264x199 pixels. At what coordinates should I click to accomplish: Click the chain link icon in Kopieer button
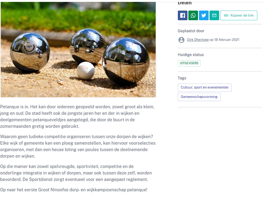[226, 15]
